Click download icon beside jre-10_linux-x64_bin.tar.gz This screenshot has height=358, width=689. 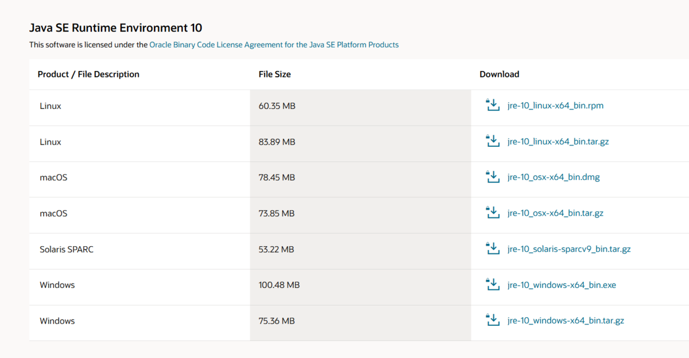493,141
